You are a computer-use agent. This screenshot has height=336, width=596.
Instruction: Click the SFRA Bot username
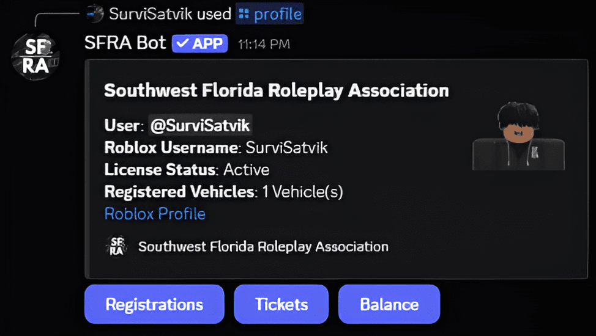coord(125,43)
